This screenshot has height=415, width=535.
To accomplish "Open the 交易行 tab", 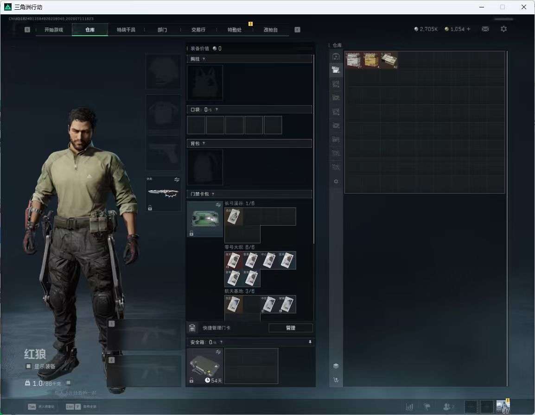I will [198, 30].
